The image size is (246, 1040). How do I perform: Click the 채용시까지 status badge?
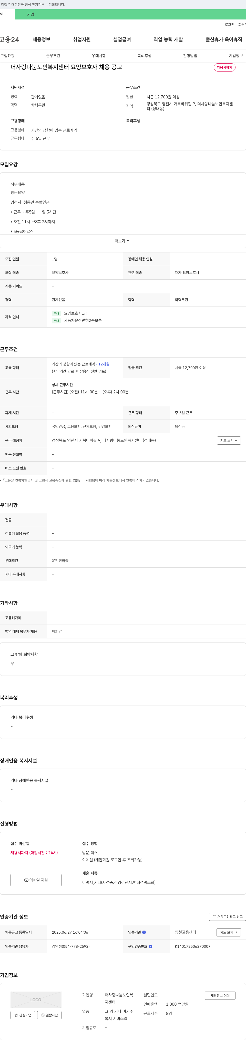tap(224, 67)
